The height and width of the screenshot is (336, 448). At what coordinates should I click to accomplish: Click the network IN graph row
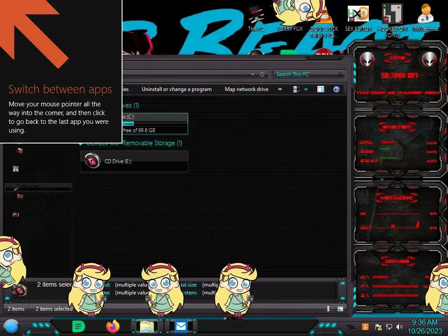click(x=398, y=213)
